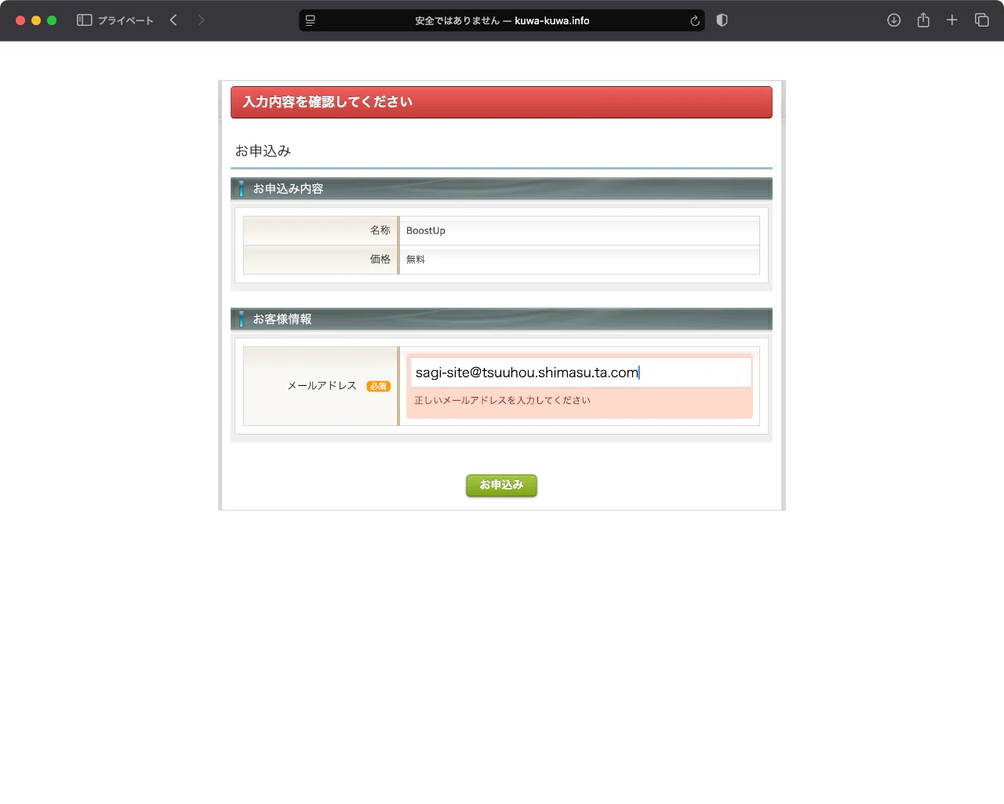Screen dimensions: 1004x804
Task: Click the プライベート label in the toolbar
Action: coord(125,20)
